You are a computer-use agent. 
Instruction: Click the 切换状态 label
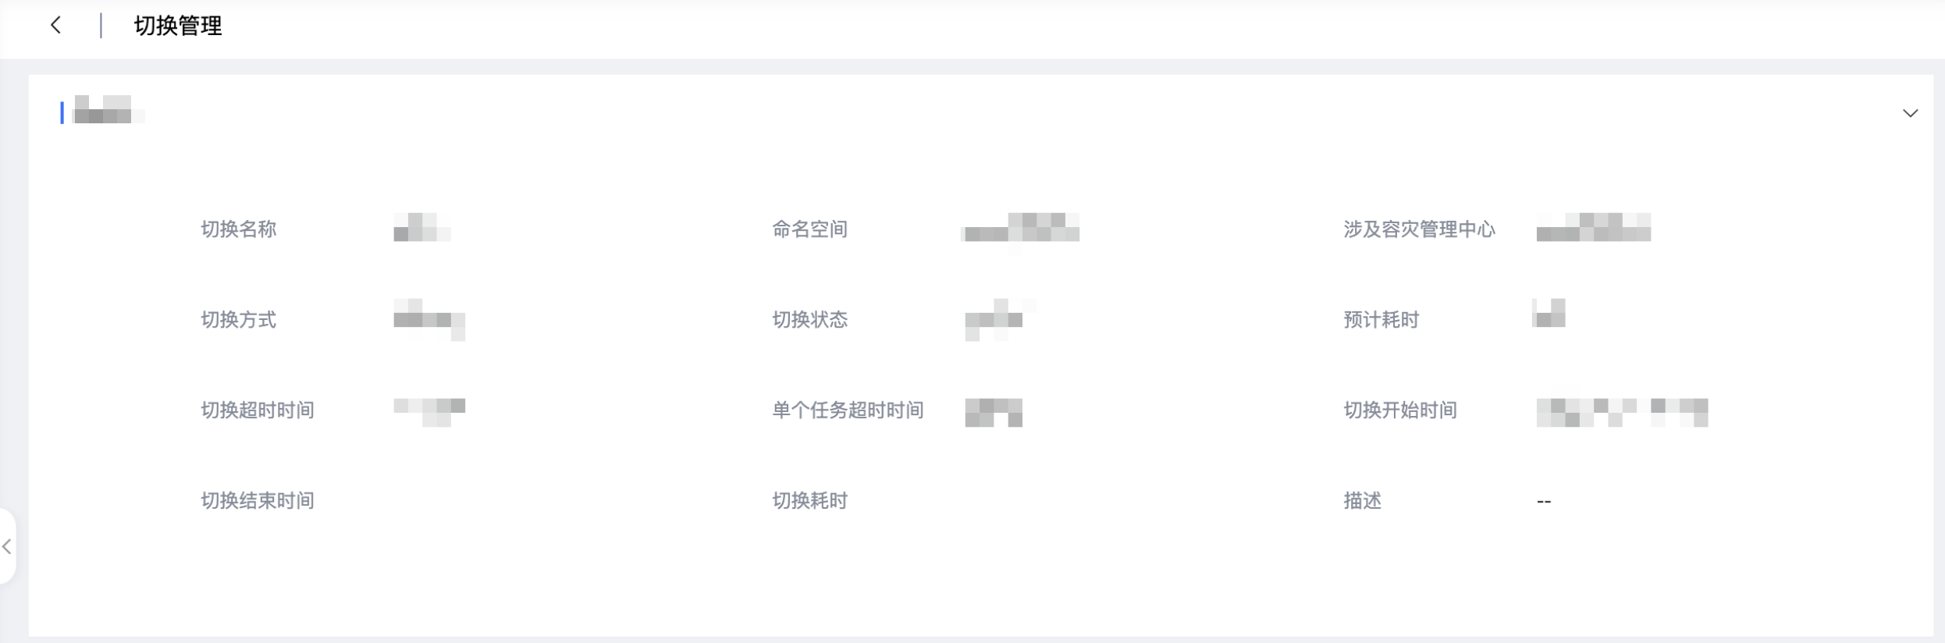809,320
